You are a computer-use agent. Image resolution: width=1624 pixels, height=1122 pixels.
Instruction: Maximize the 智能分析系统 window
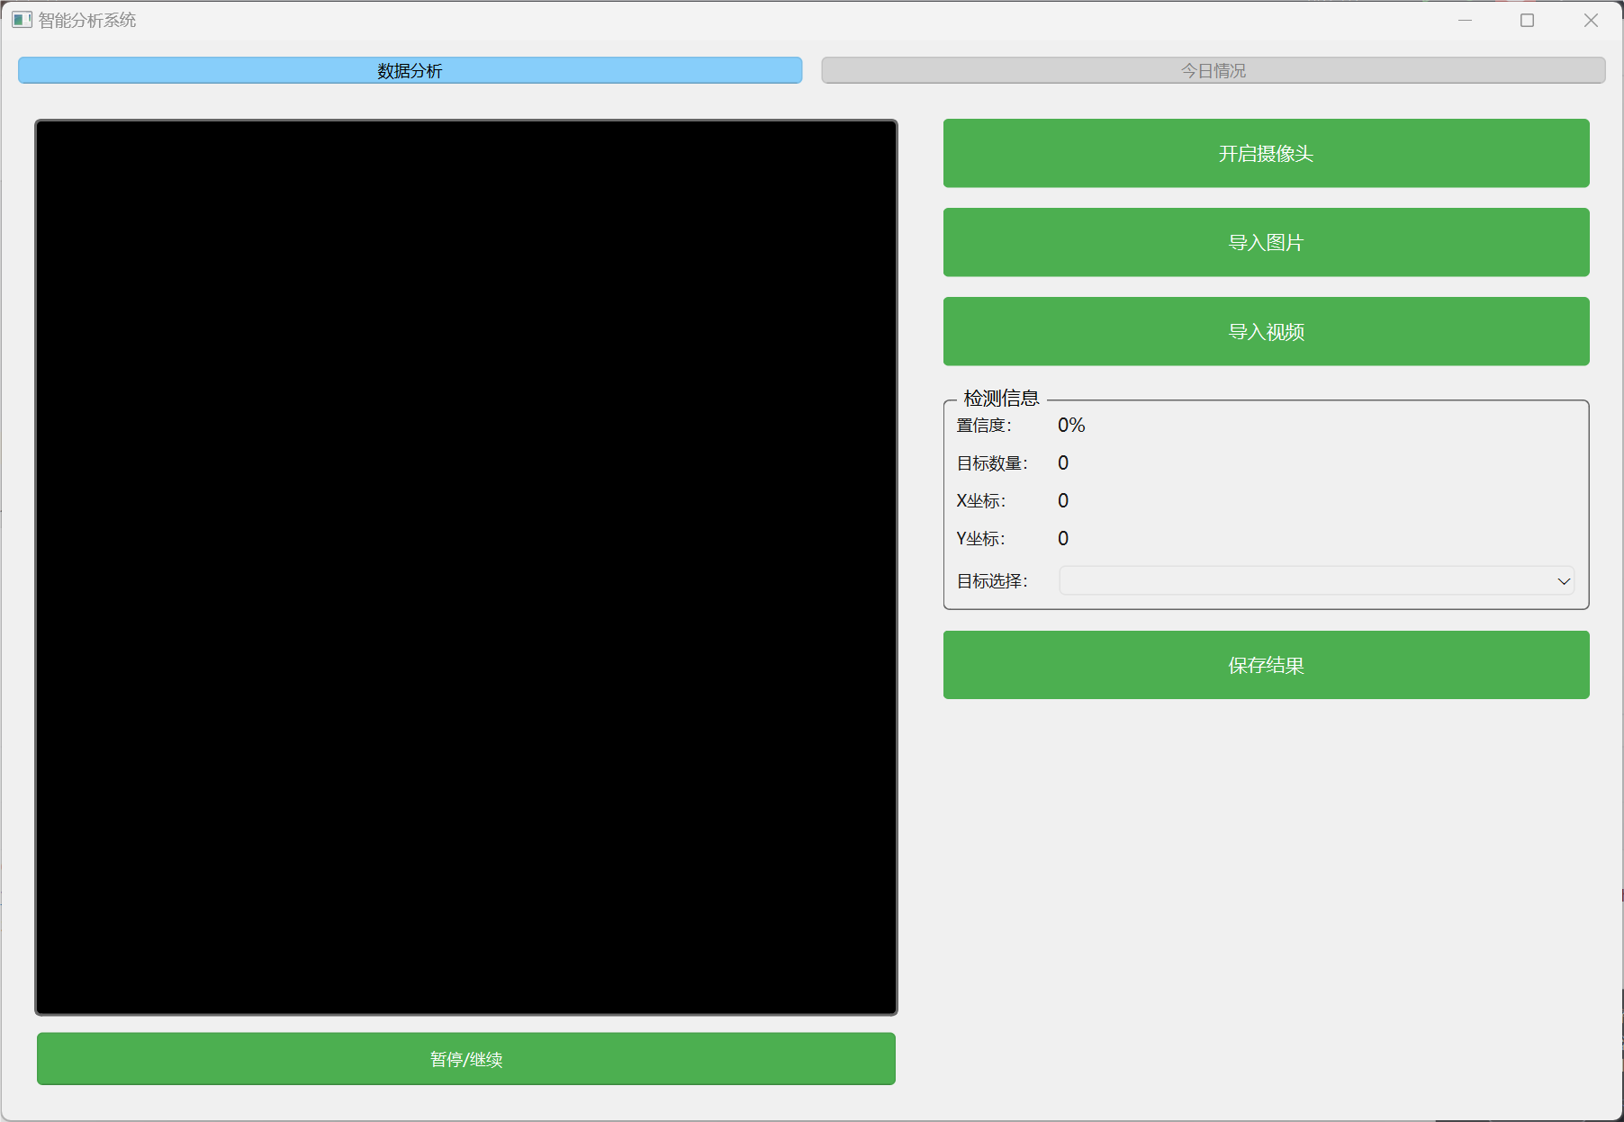point(1527,20)
